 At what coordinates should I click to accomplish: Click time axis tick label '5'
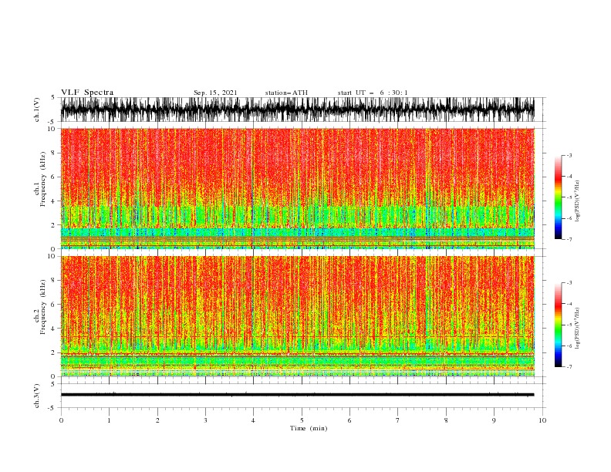tap(302, 420)
